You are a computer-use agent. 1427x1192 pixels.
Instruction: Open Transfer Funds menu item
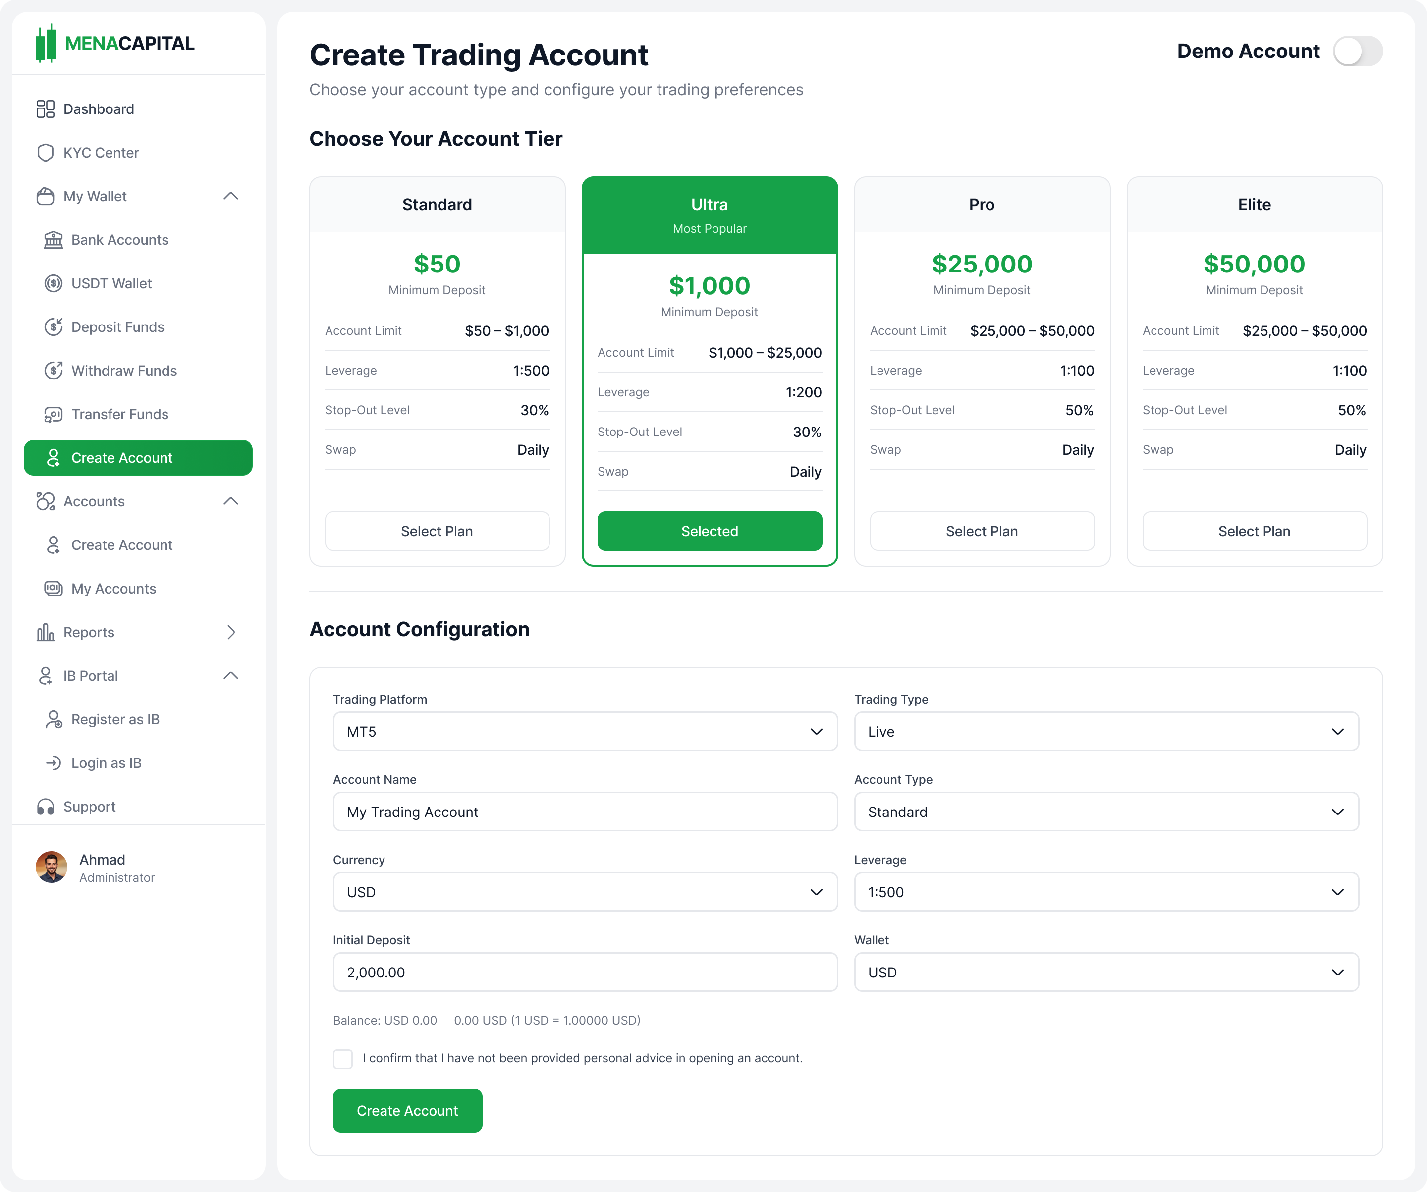(138, 415)
